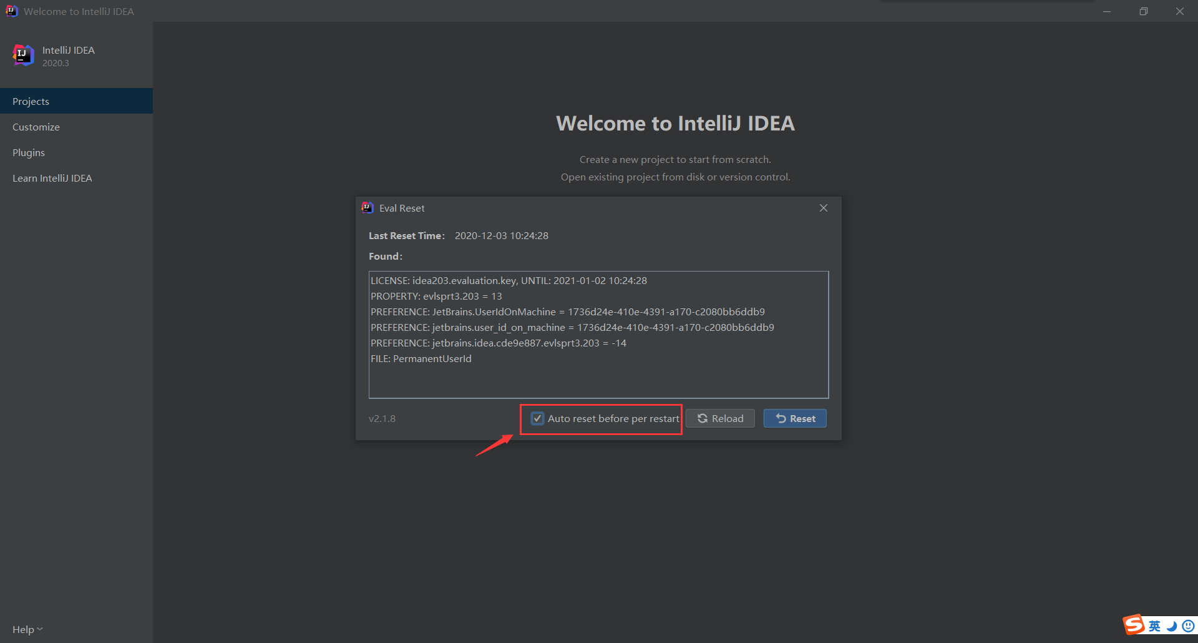Click the Sogou moon icon
The height and width of the screenshot is (643, 1198).
coord(1172,626)
